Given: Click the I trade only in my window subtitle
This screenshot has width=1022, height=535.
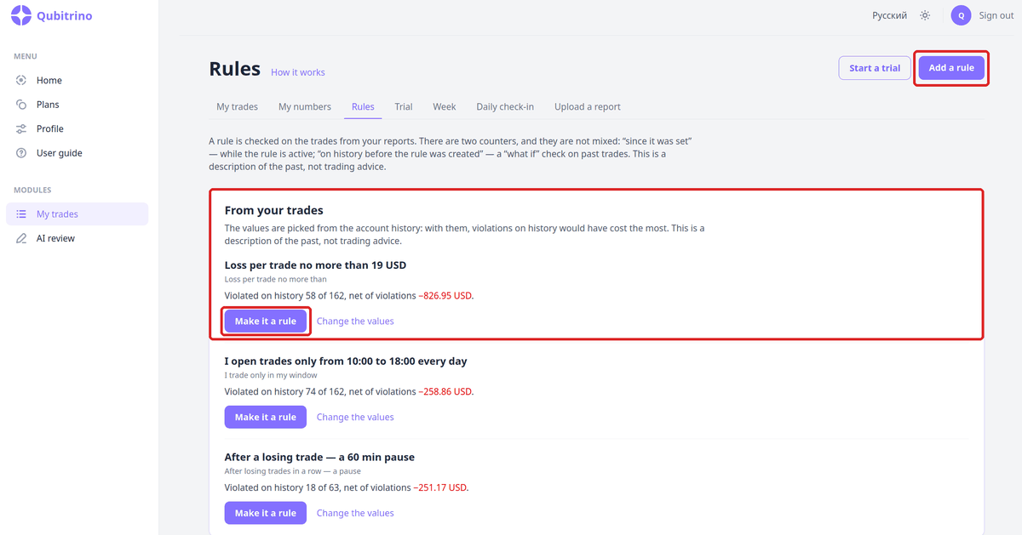Looking at the screenshot, I should (271, 375).
